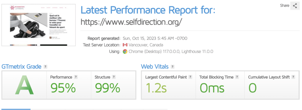Open the website screenshot thumbnail
This screenshot has height=110, width=302.
point(39,25)
